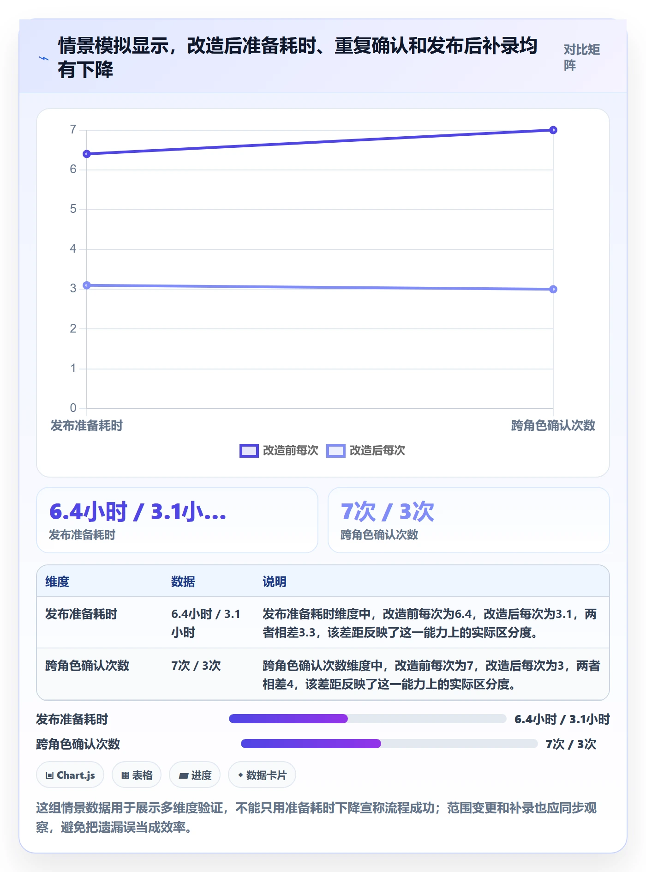Image resolution: width=646 pixels, height=872 pixels.
Task: Click the 改造后每次 data point at 3.1
Action: (87, 285)
